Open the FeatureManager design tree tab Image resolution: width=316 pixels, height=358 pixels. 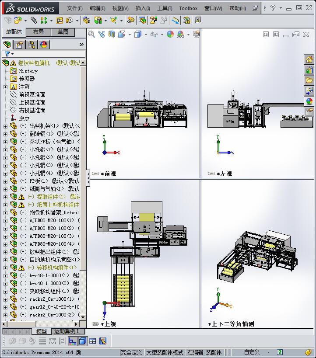click(x=7, y=44)
